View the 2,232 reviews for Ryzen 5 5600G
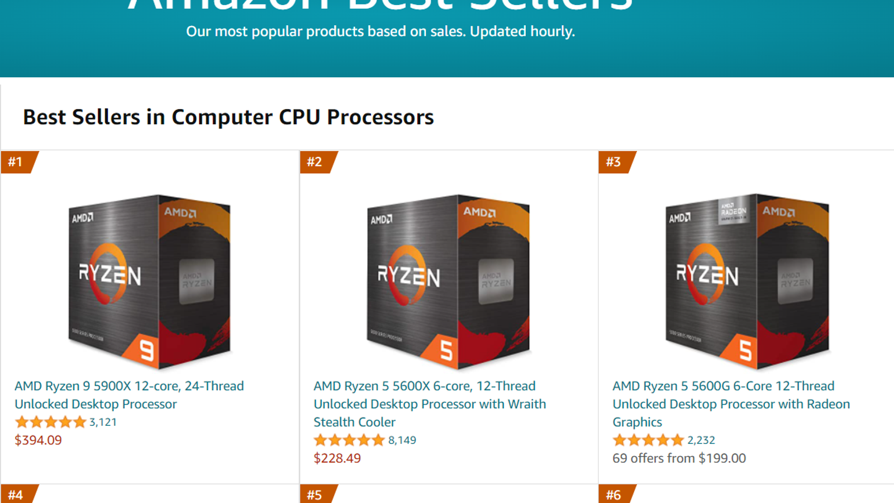Image resolution: width=894 pixels, height=503 pixels. click(x=701, y=440)
